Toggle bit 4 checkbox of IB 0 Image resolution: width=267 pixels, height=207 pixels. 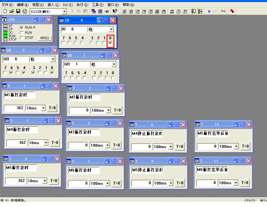pyautogui.click(x=82, y=43)
